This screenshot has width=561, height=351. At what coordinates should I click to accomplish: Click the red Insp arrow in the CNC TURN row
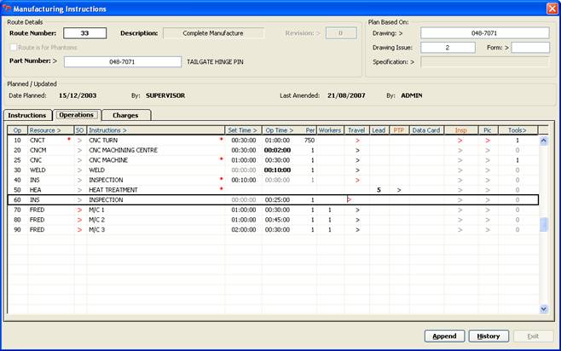tap(460, 141)
